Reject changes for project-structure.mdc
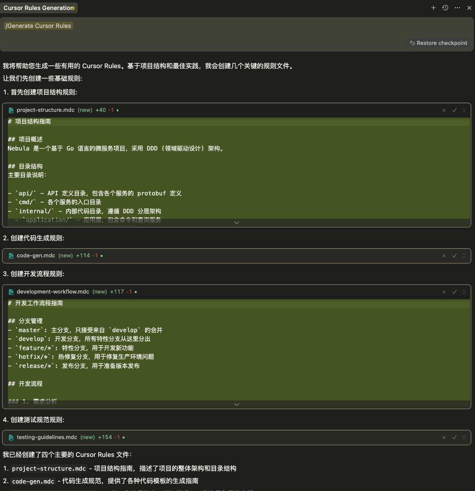This screenshot has width=475, height=491. point(444,110)
